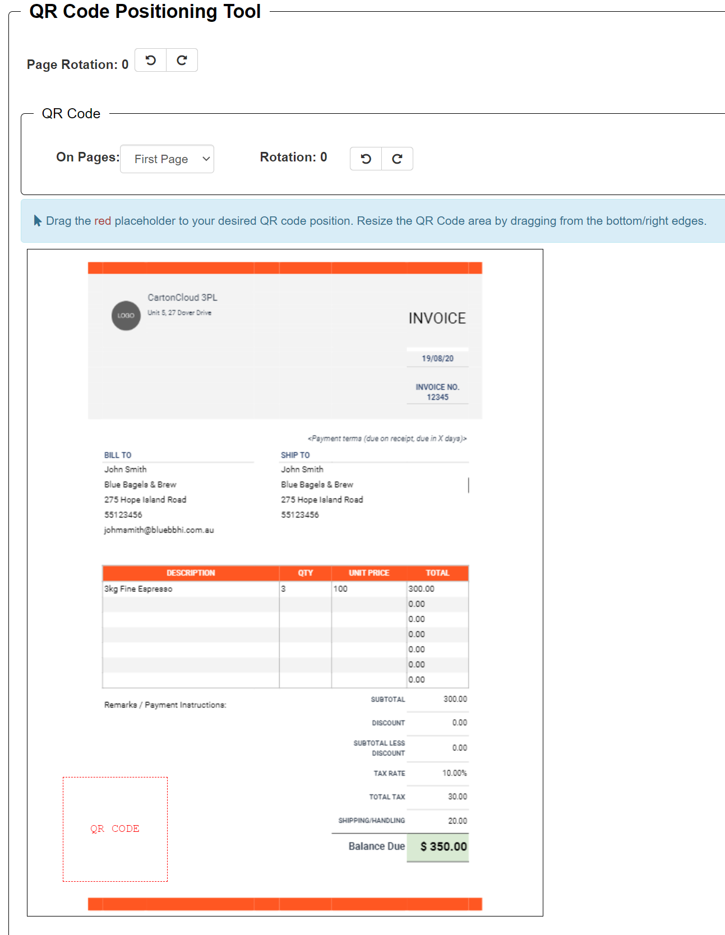Click the TOTAL column header
The width and height of the screenshot is (725, 935).
pos(437,573)
